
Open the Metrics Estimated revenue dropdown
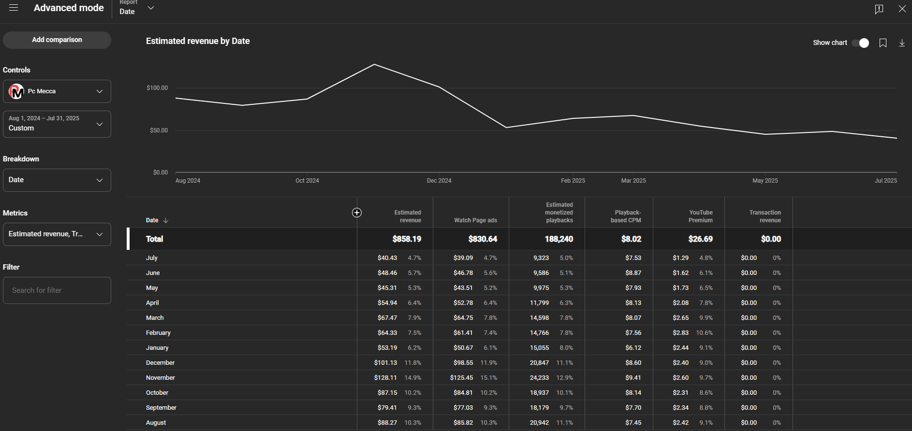tap(57, 234)
